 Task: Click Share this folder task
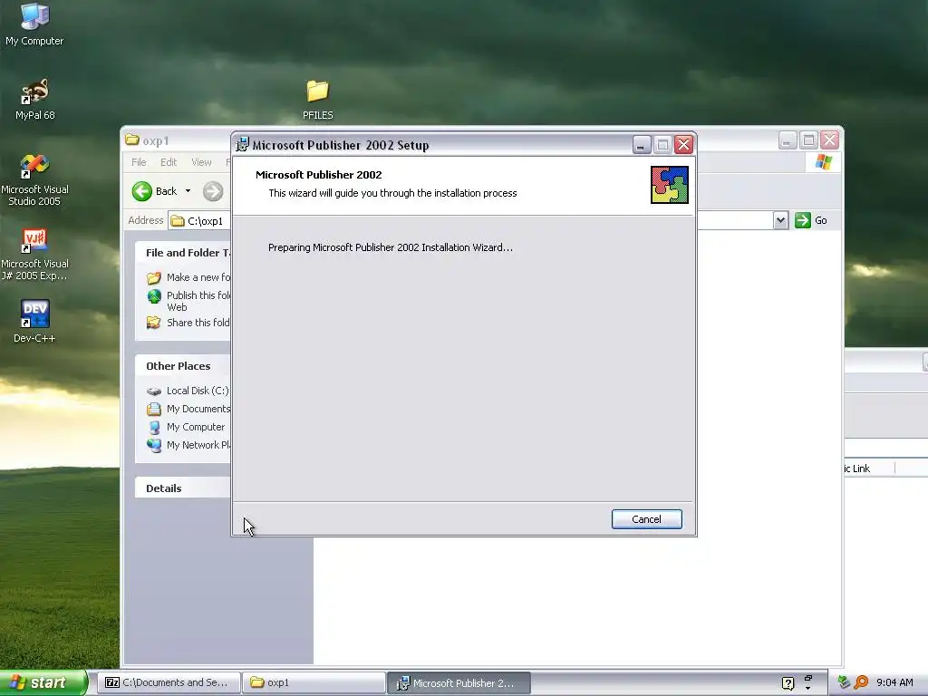click(x=188, y=323)
